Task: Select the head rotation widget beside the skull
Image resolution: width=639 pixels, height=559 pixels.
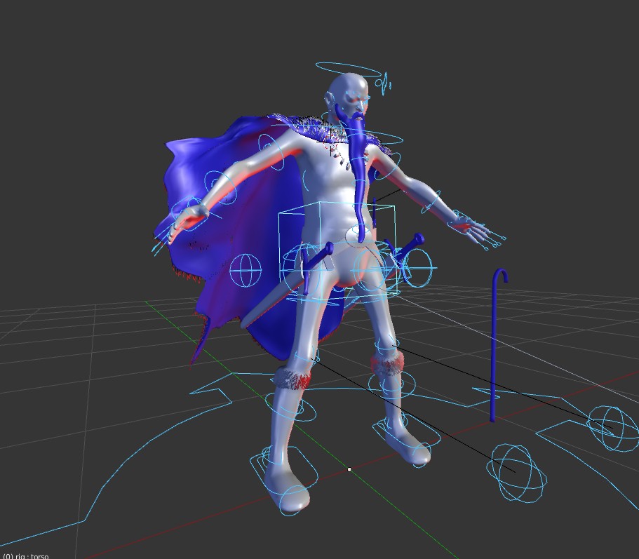Action: tap(383, 82)
